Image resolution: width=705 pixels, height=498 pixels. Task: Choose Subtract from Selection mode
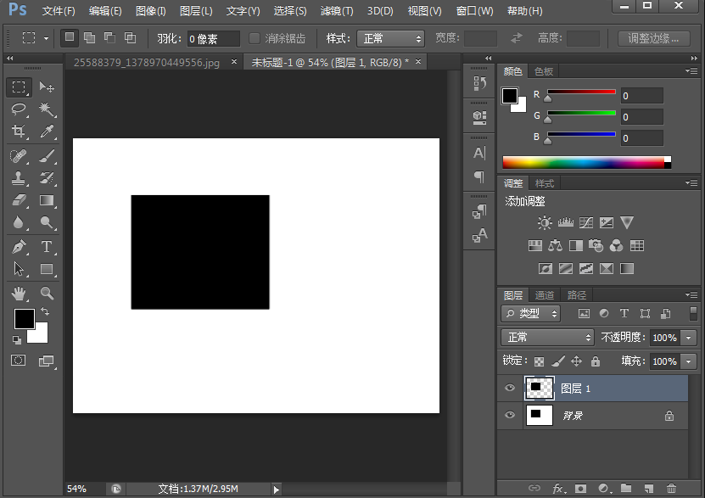tap(109, 38)
